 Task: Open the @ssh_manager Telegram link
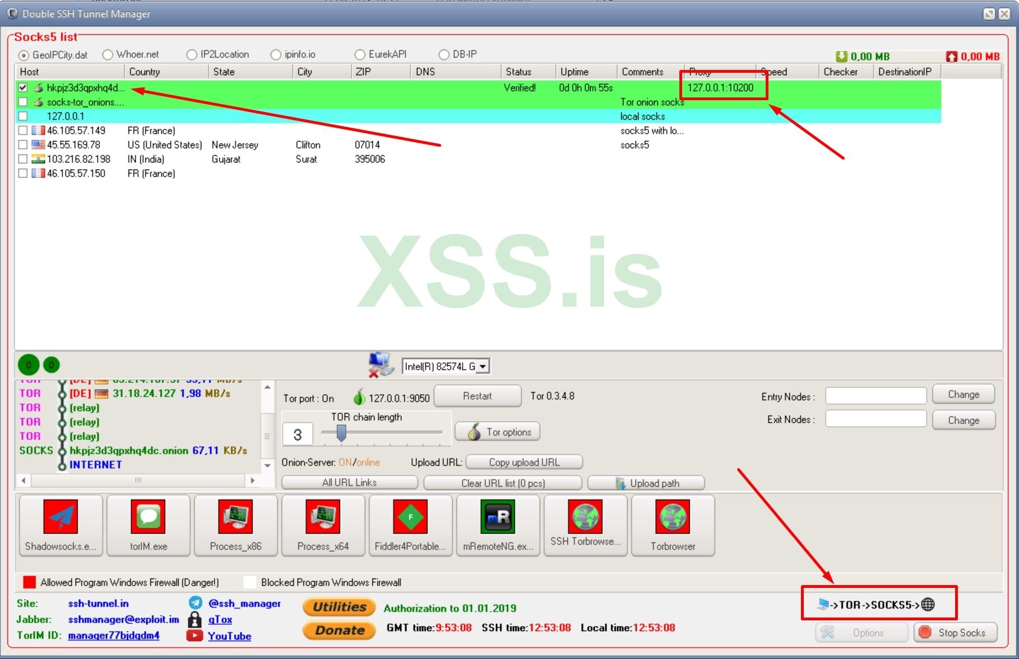(244, 603)
